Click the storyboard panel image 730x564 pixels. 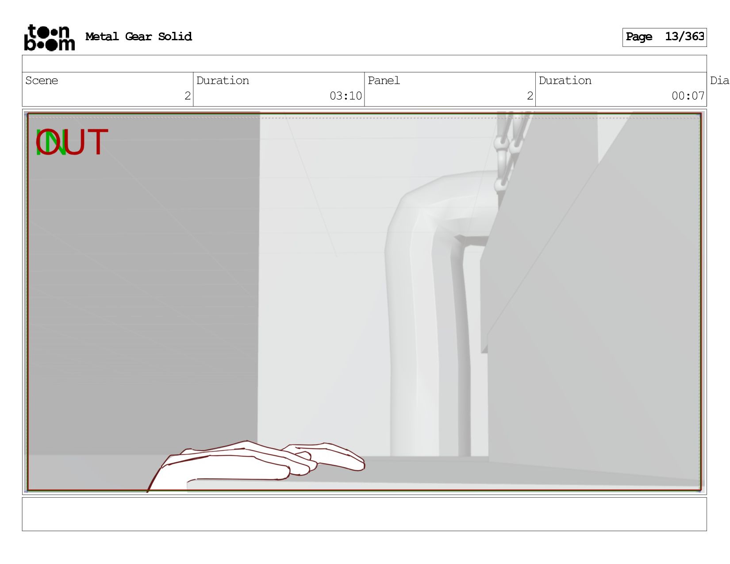pyautogui.click(x=364, y=302)
